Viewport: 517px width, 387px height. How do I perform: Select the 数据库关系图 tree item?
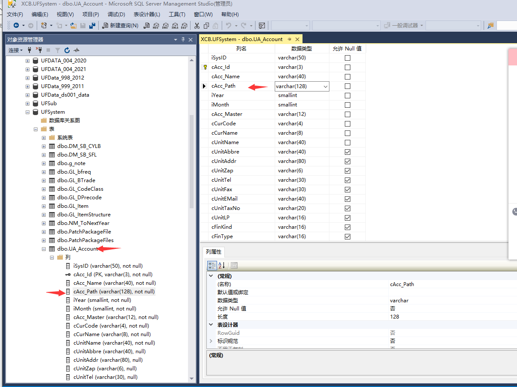point(64,121)
